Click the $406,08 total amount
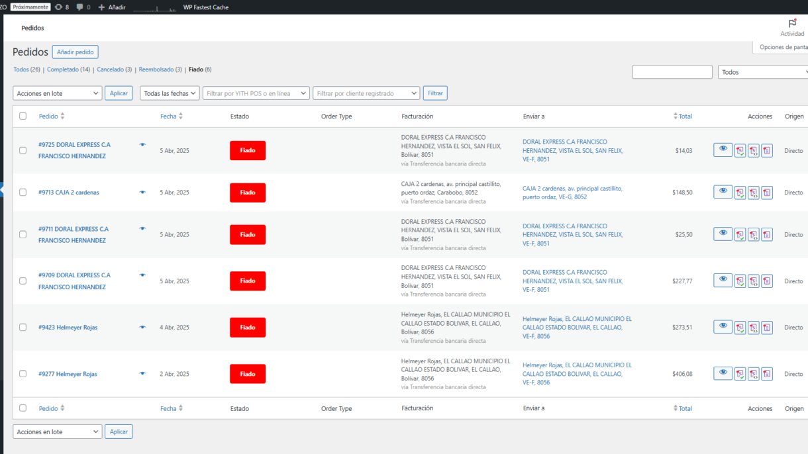 coord(682,374)
